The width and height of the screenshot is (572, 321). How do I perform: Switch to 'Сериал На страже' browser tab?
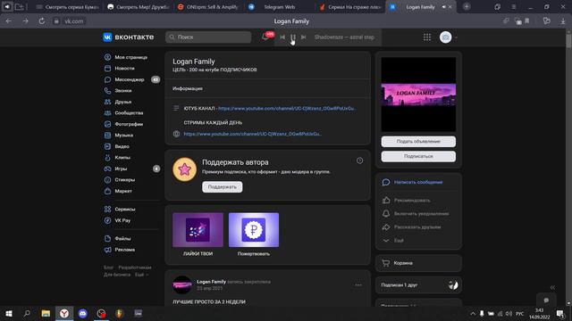[349, 7]
